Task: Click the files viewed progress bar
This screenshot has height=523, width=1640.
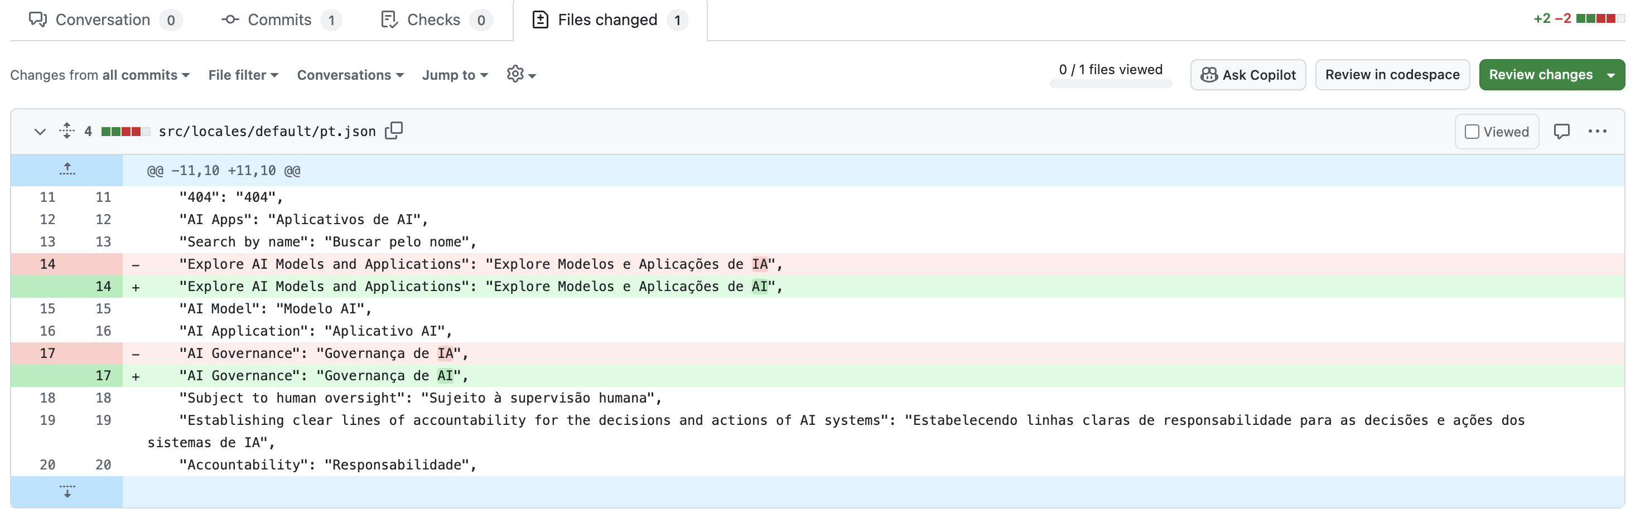Action: click(1110, 84)
